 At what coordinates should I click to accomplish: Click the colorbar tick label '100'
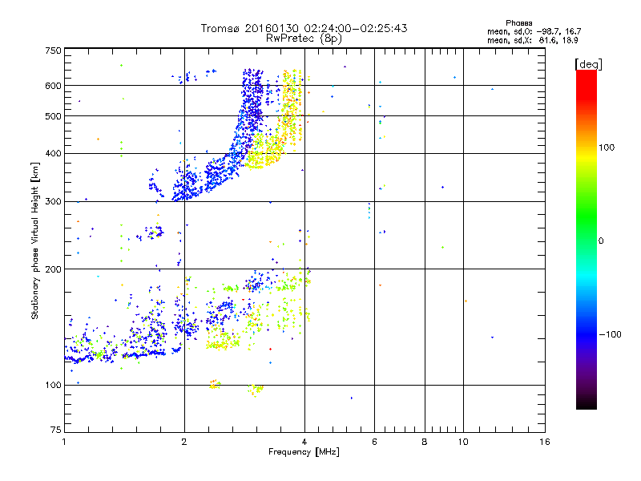[607, 148]
